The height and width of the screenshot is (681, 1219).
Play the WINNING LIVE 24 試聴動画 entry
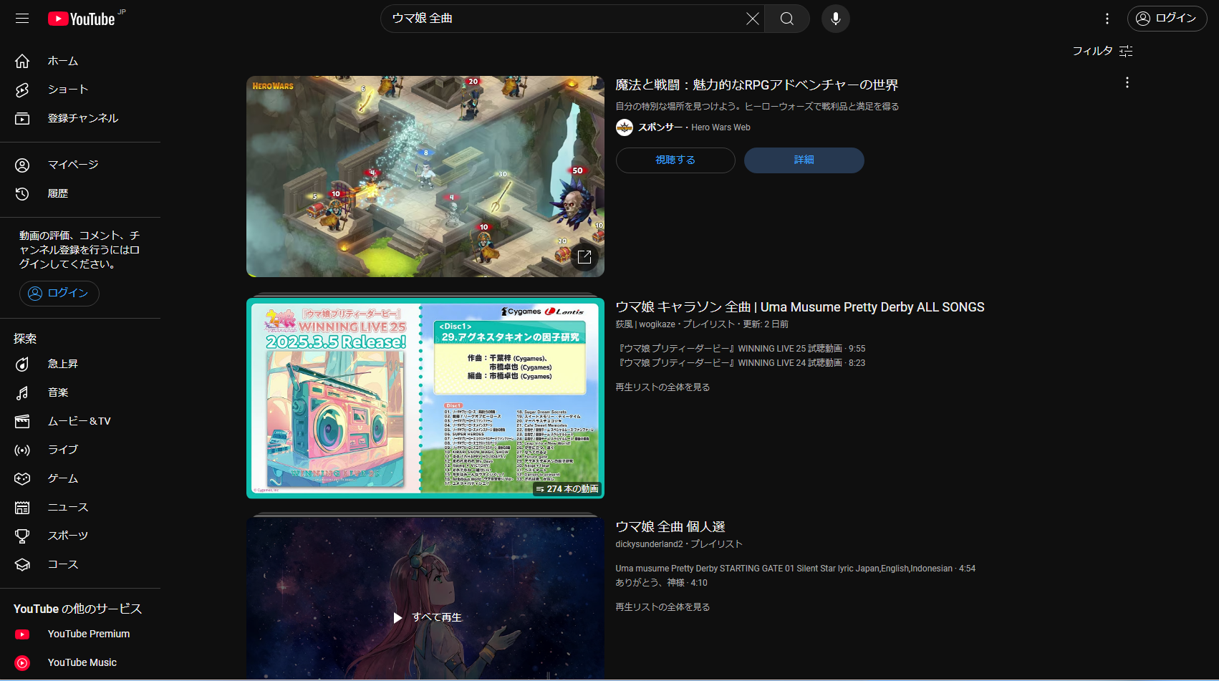(x=742, y=363)
